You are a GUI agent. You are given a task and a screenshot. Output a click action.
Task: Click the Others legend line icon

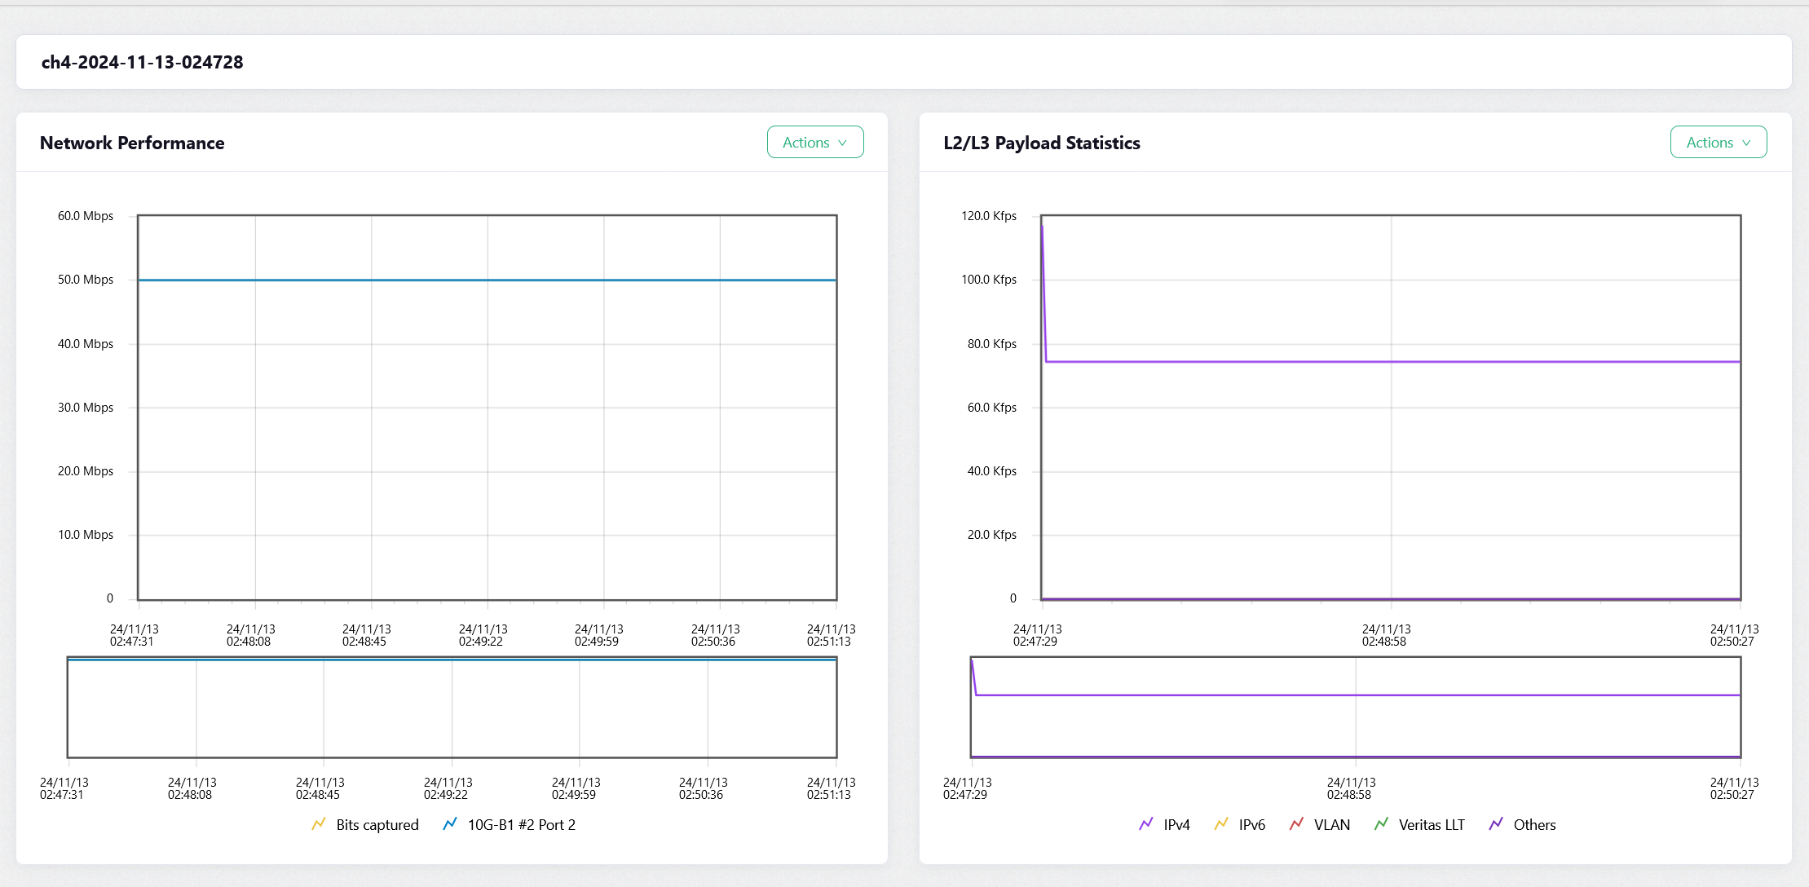[1496, 824]
